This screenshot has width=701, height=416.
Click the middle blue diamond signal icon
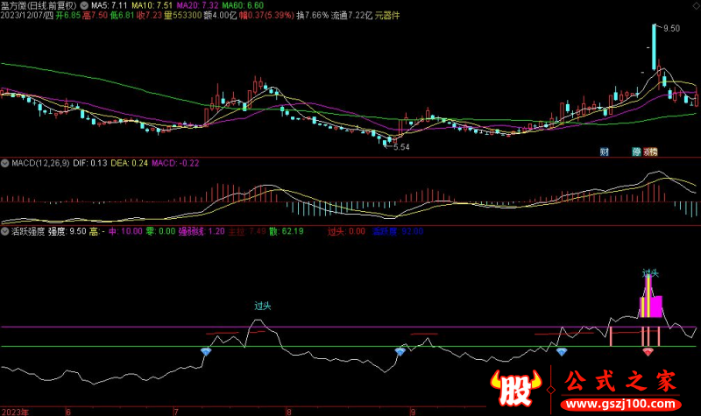[400, 351]
